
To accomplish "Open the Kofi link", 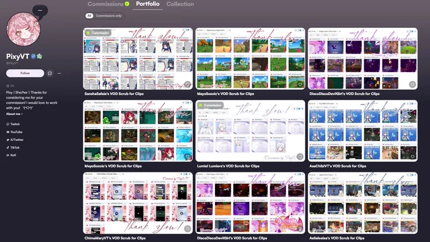I will click(x=11, y=155).
